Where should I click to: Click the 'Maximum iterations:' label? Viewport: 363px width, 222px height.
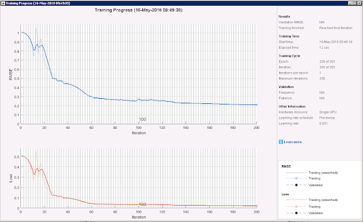coord(293,78)
